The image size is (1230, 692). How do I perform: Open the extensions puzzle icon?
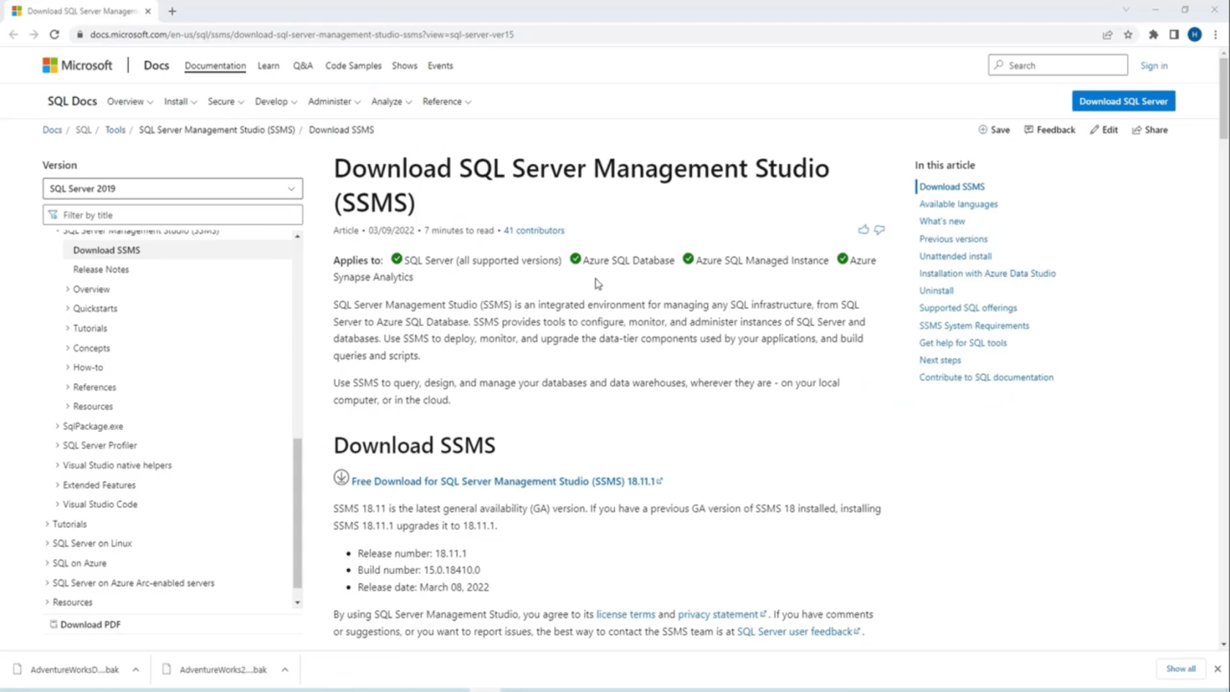(1153, 34)
